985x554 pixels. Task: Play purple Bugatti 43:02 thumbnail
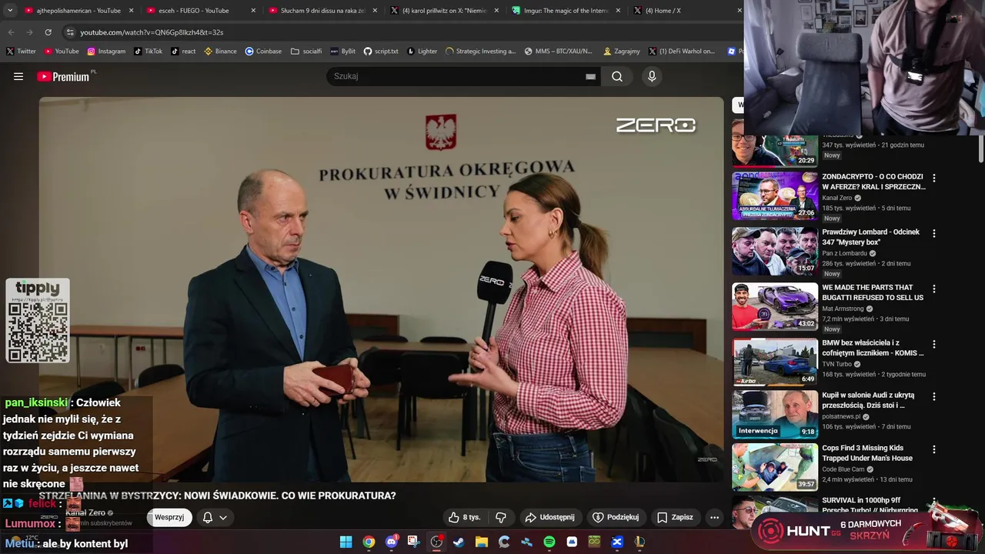(x=775, y=306)
